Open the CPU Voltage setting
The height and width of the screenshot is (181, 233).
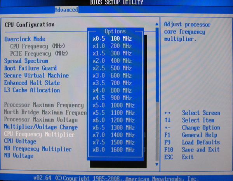pyautogui.click(x=20, y=141)
